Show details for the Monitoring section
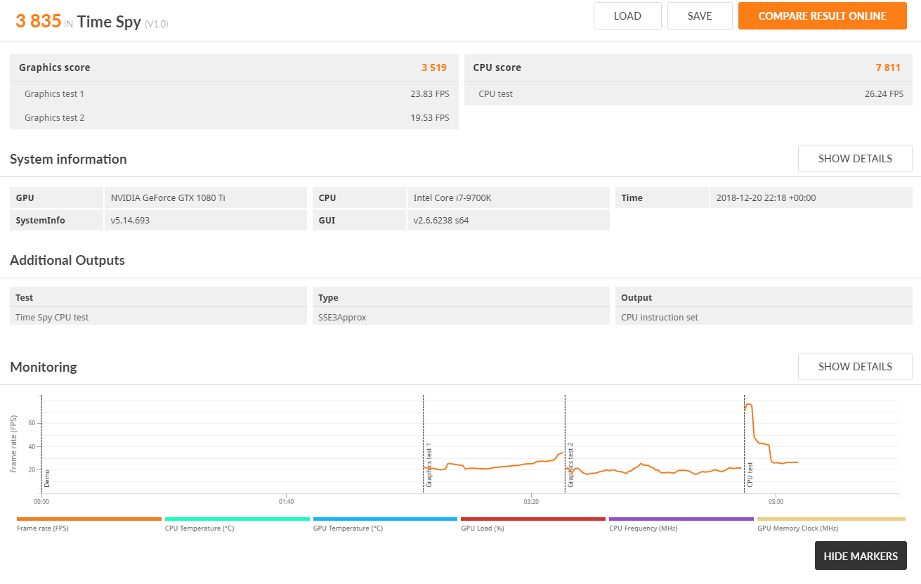This screenshot has height=584, width=921. click(855, 367)
